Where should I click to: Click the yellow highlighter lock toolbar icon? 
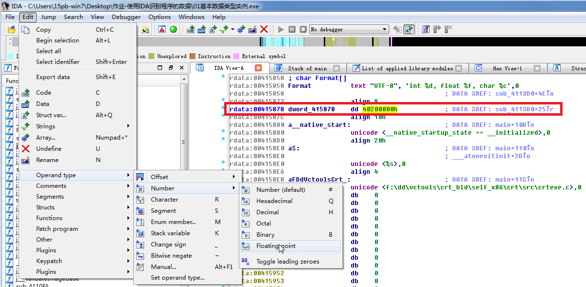pos(145,29)
